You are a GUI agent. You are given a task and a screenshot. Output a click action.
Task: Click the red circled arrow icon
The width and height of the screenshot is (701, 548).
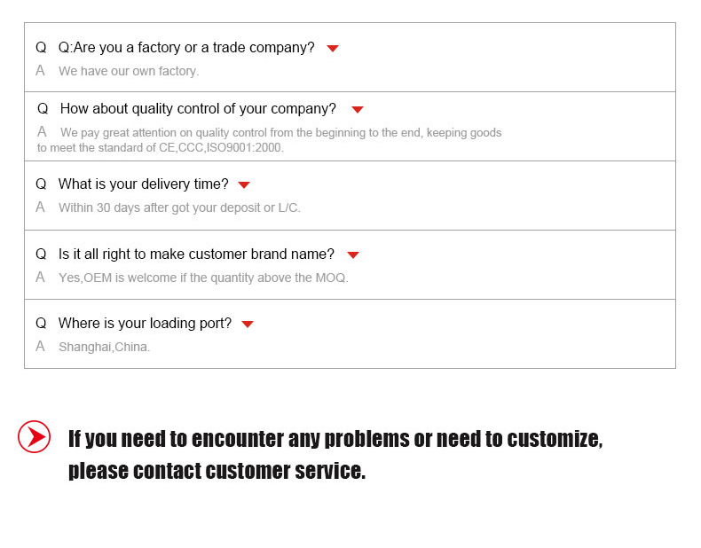(34, 436)
